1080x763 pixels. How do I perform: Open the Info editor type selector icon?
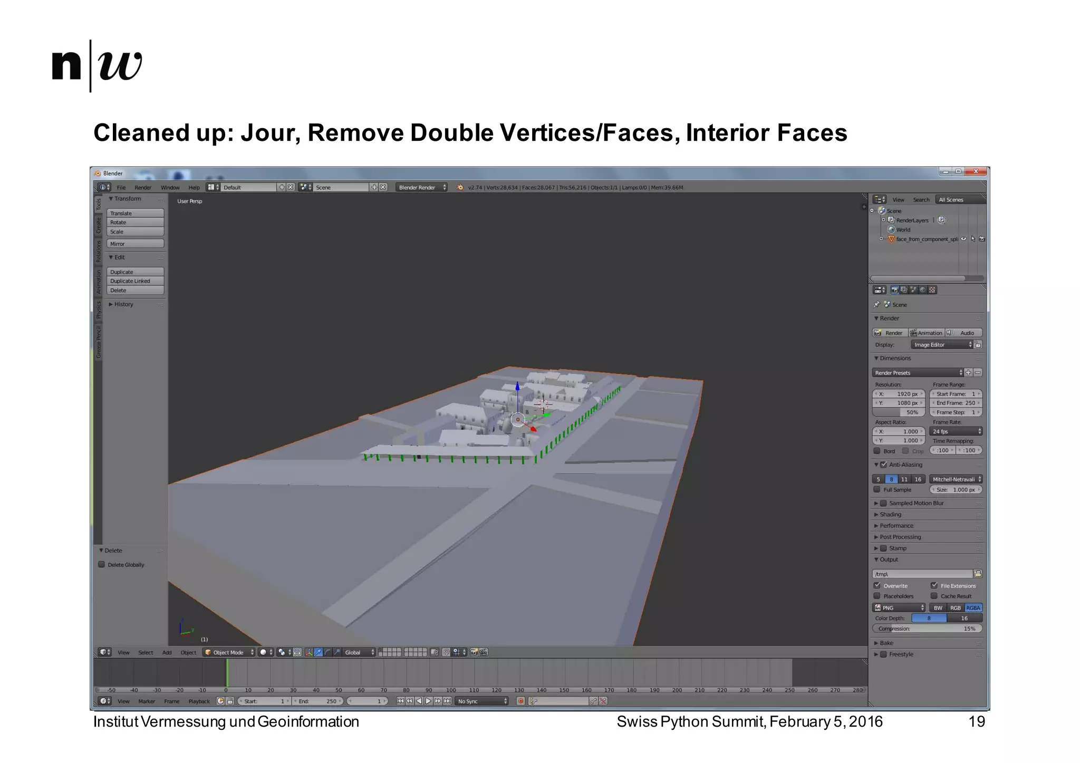(x=104, y=187)
